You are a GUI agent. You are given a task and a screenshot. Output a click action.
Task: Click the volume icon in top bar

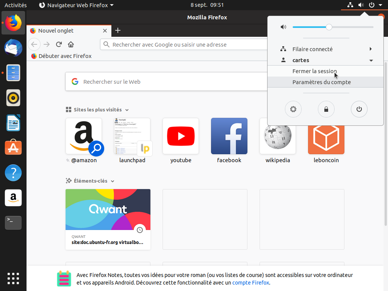[361, 5]
